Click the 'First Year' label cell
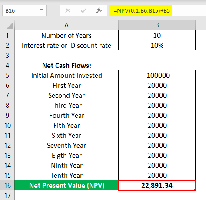Image resolution: width=206 pixels, height=200 pixels. click(x=66, y=85)
